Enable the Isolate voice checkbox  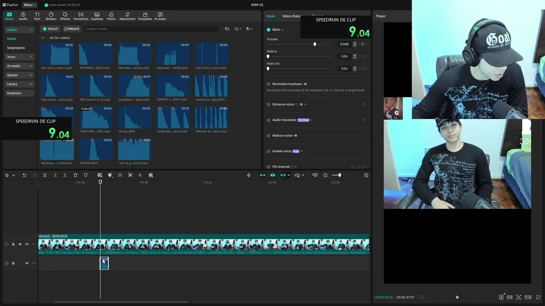269,151
